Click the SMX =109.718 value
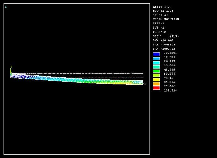This screenshot has width=217, height=158. click(164, 49)
